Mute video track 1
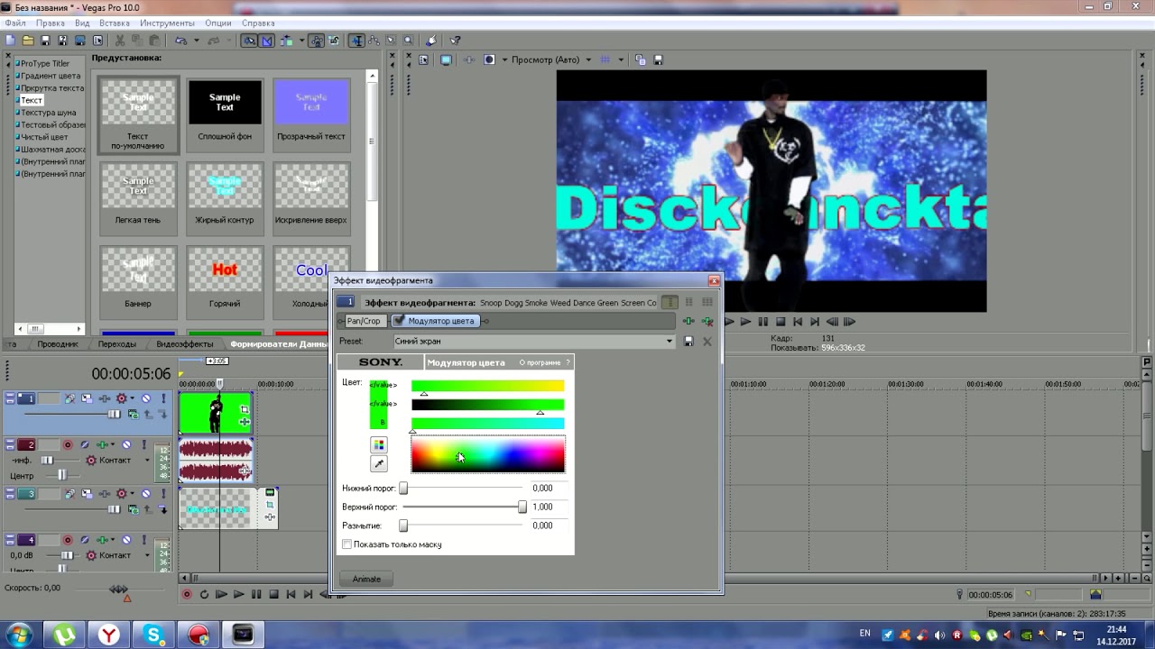Image resolution: width=1155 pixels, height=649 pixels. pos(146,398)
